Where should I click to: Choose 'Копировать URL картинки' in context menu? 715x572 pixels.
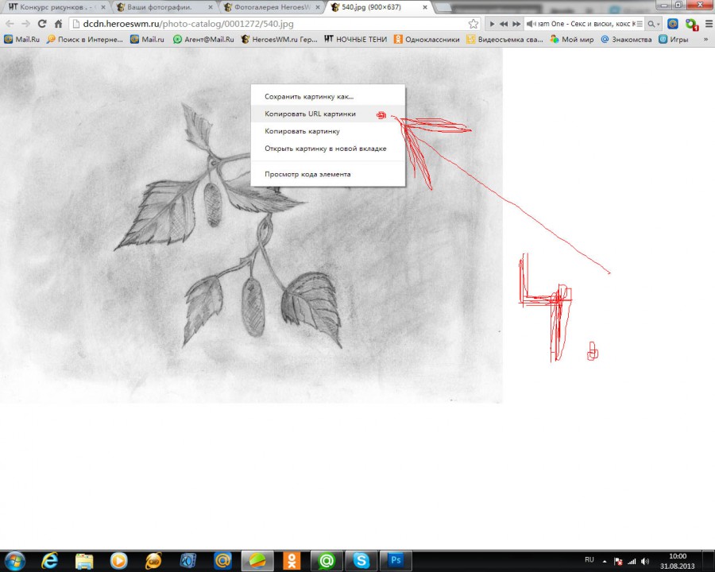[x=310, y=114]
